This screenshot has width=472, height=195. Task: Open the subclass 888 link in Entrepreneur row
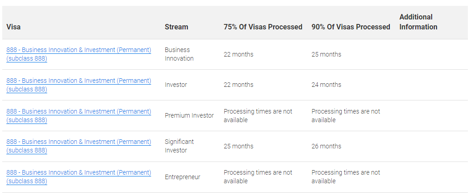[x=79, y=177]
